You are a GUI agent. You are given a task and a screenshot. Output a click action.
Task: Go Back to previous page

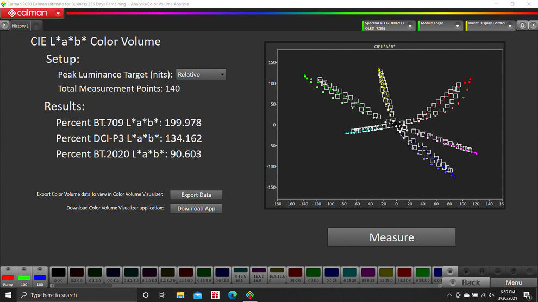point(466,282)
